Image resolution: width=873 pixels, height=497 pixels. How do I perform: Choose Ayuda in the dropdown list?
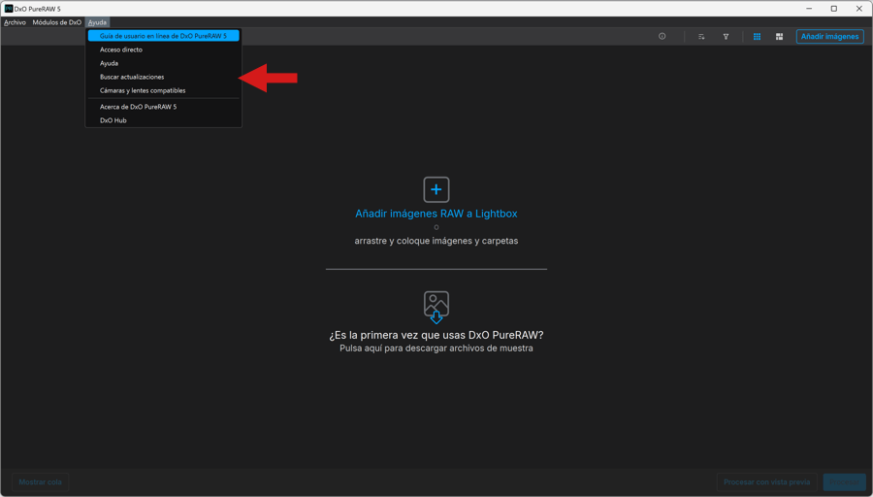click(163, 63)
